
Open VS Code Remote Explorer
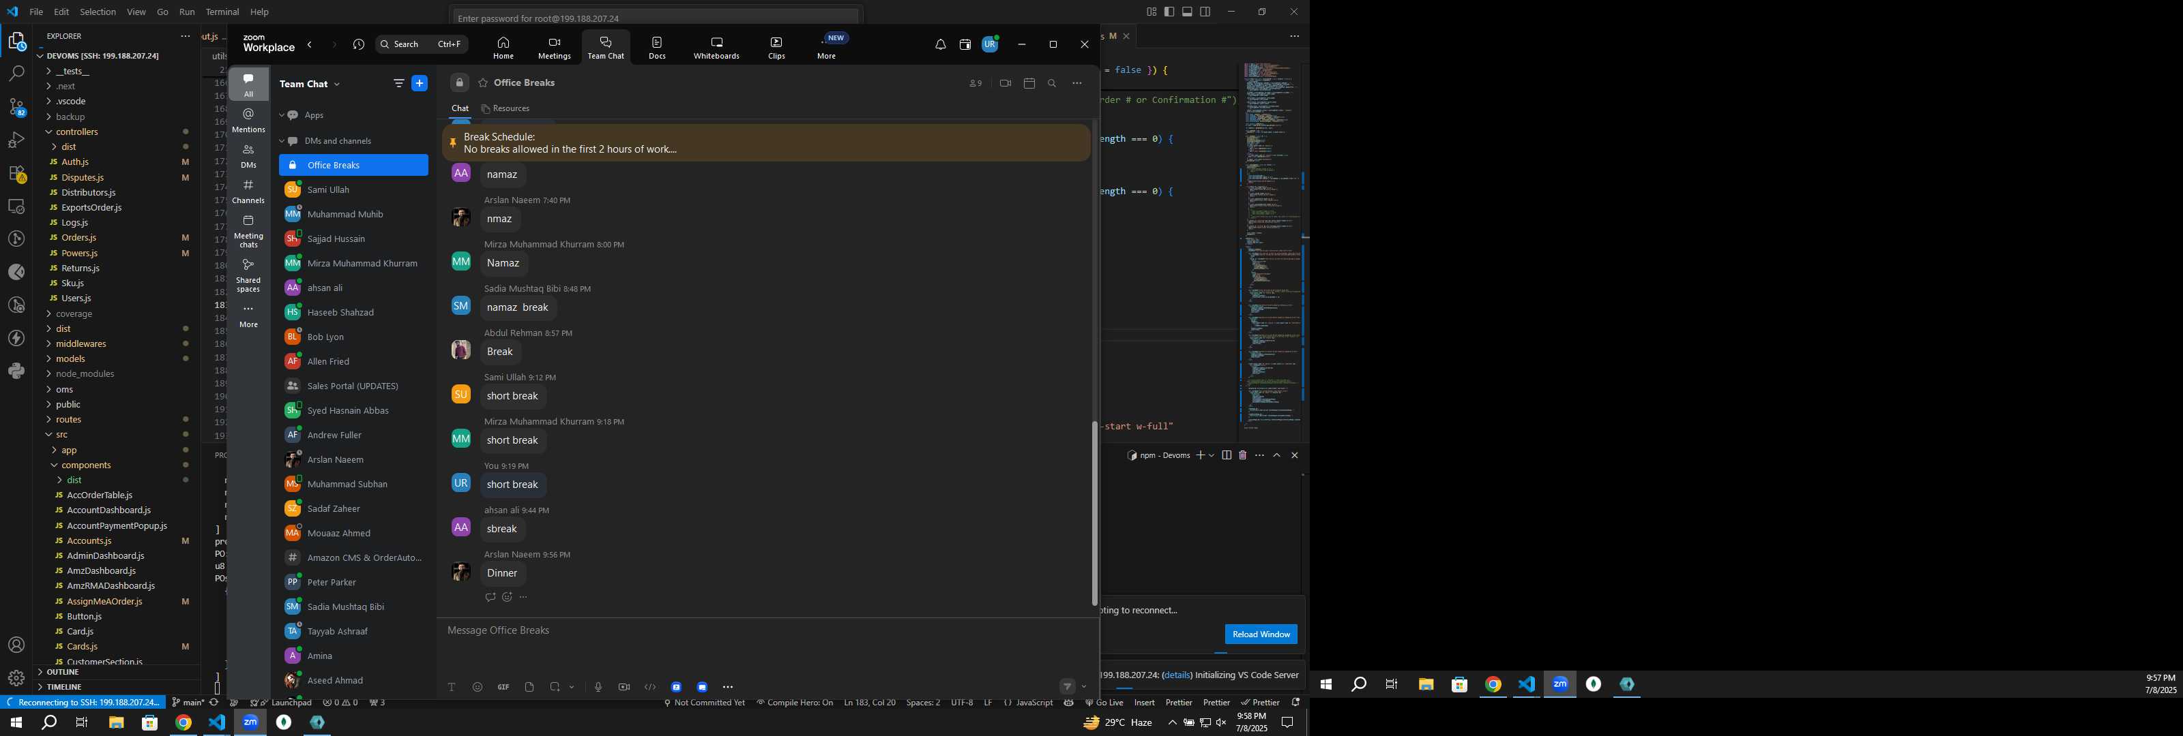pyautogui.click(x=16, y=206)
